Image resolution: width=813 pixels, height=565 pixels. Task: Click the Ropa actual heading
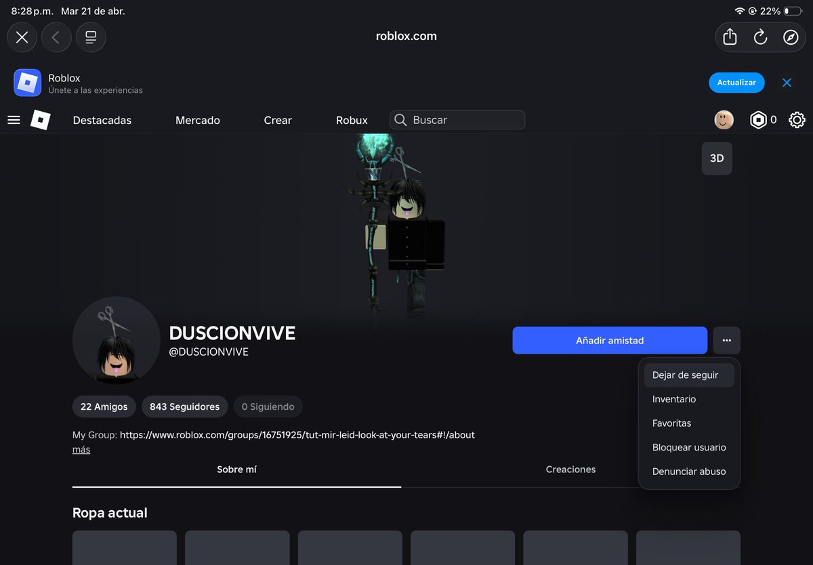(110, 513)
